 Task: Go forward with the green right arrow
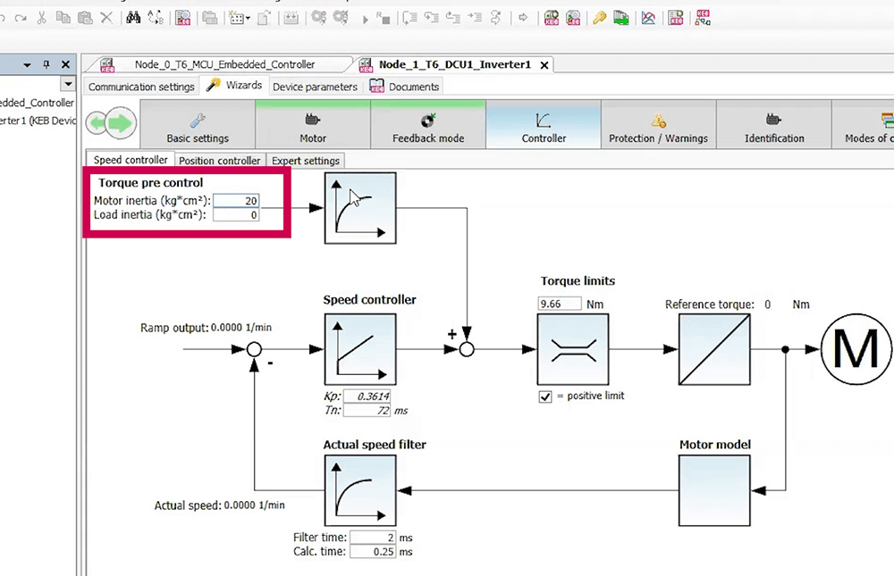[x=120, y=123]
